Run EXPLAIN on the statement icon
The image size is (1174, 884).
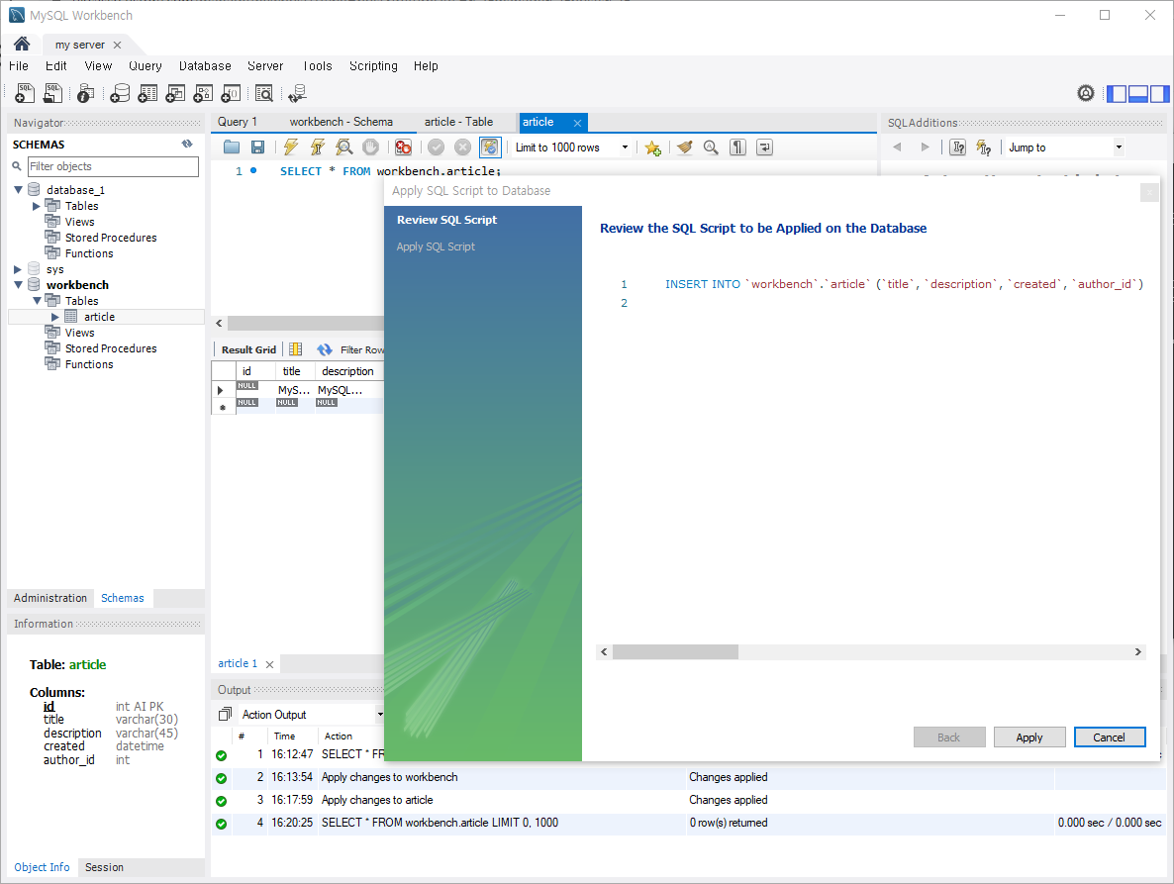pos(343,147)
